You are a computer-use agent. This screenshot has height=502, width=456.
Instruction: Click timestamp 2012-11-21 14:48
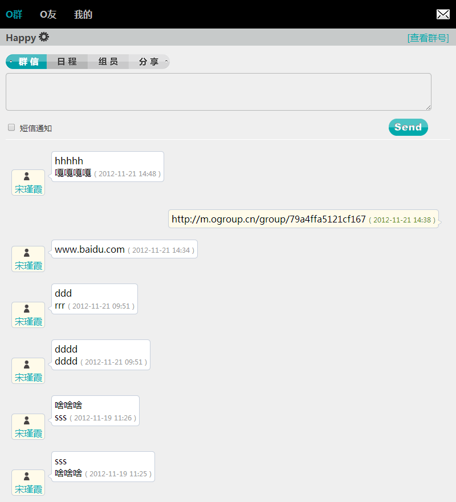click(127, 174)
